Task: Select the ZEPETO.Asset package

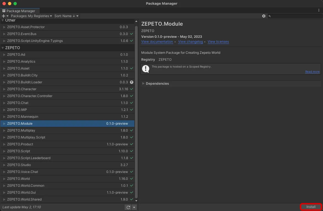Action: [67, 68]
